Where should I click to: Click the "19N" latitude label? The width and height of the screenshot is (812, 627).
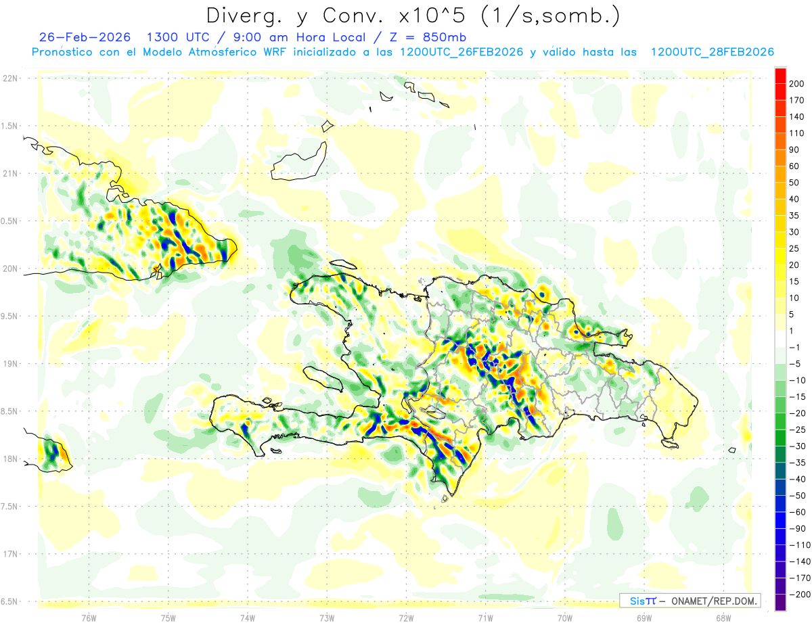click(x=10, y=363)
